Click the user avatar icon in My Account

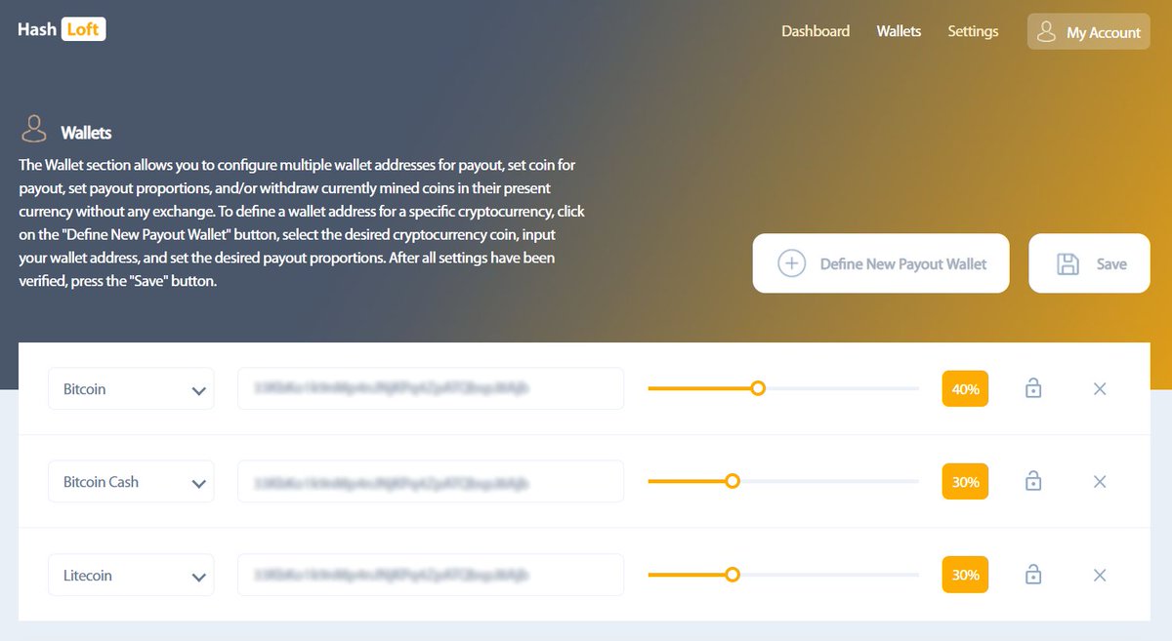coord(1046,31)
